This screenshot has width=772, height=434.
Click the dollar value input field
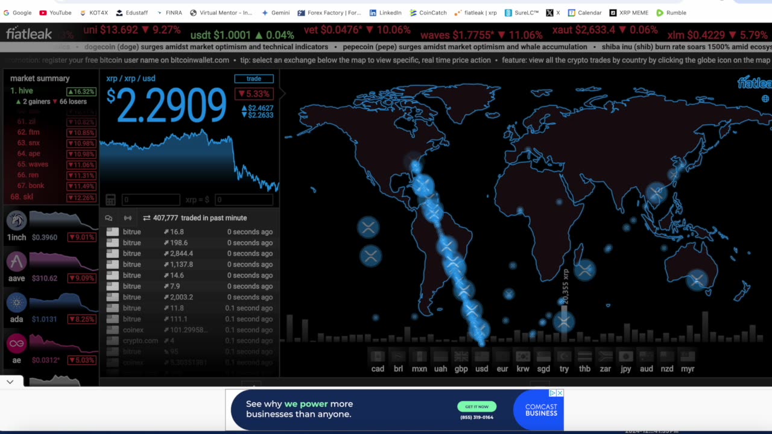pos(245,200)
